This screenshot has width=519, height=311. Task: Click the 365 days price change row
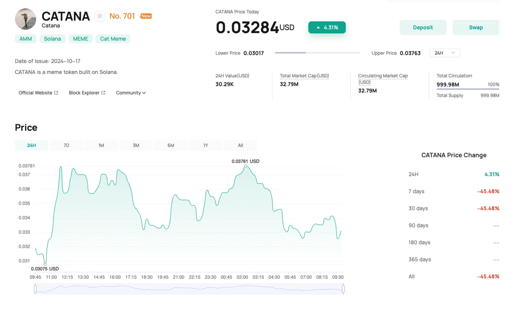click(454, 259)
